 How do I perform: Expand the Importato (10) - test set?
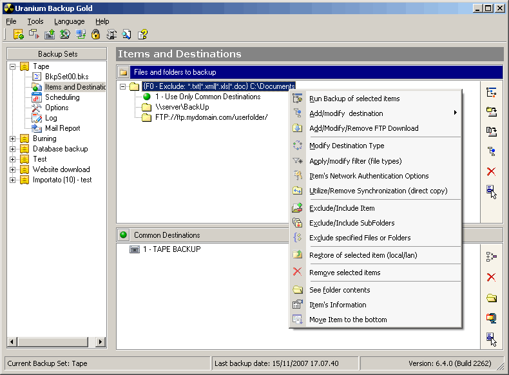click(12, 180)
